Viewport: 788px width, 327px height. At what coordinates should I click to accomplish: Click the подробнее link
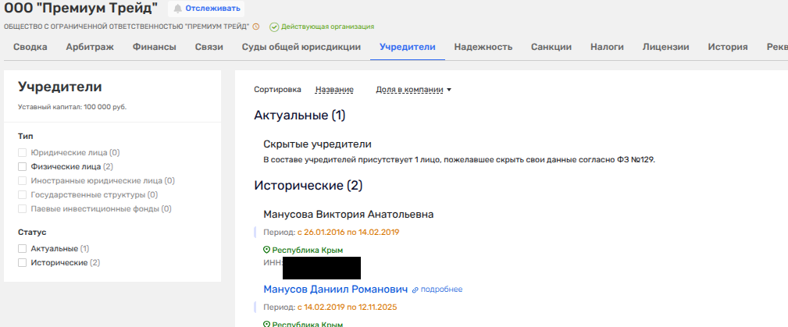click(x=440, y=290)
